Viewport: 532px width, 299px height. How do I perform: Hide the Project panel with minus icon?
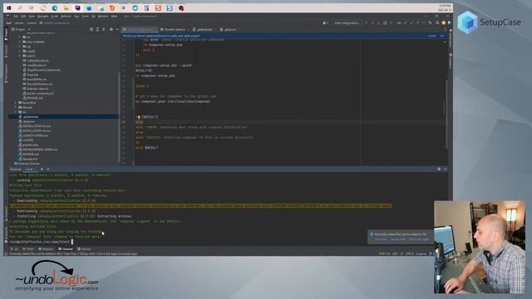[x=117, y=30]
